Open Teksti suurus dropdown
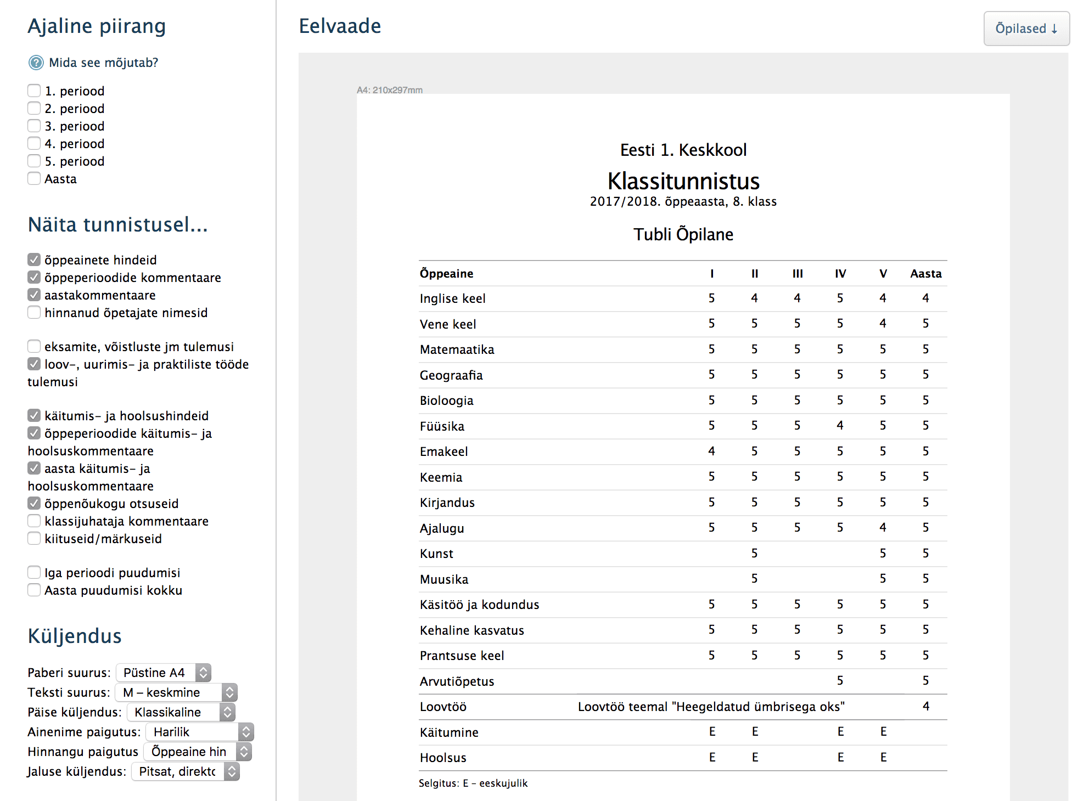 coord(176,692)
